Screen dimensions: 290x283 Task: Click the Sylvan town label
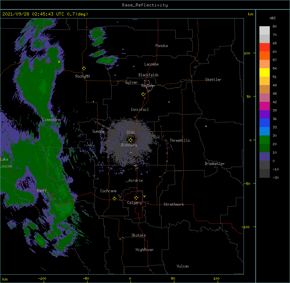pos(131,82)
